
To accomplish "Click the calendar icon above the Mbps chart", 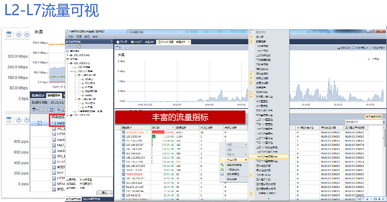I will point(9,34).
